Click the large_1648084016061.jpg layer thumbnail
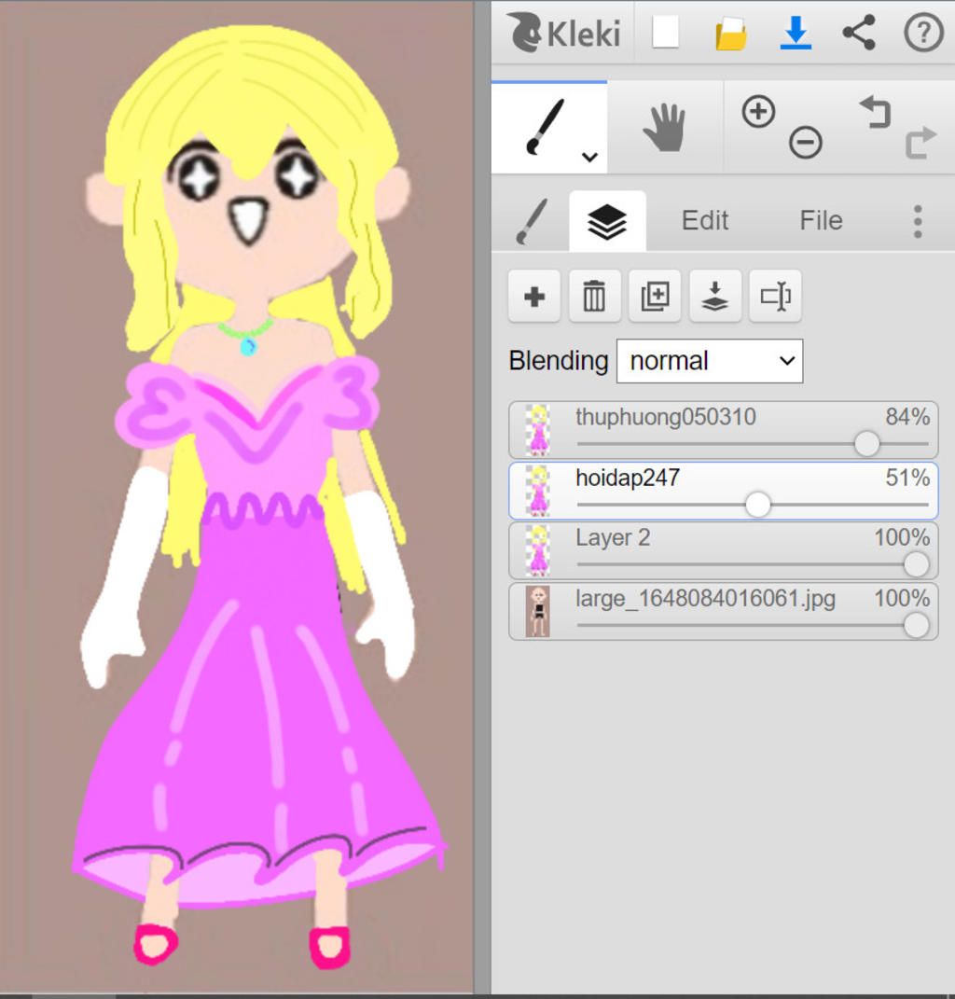Screen dimensions: 955x999 (x=538, y=611)
